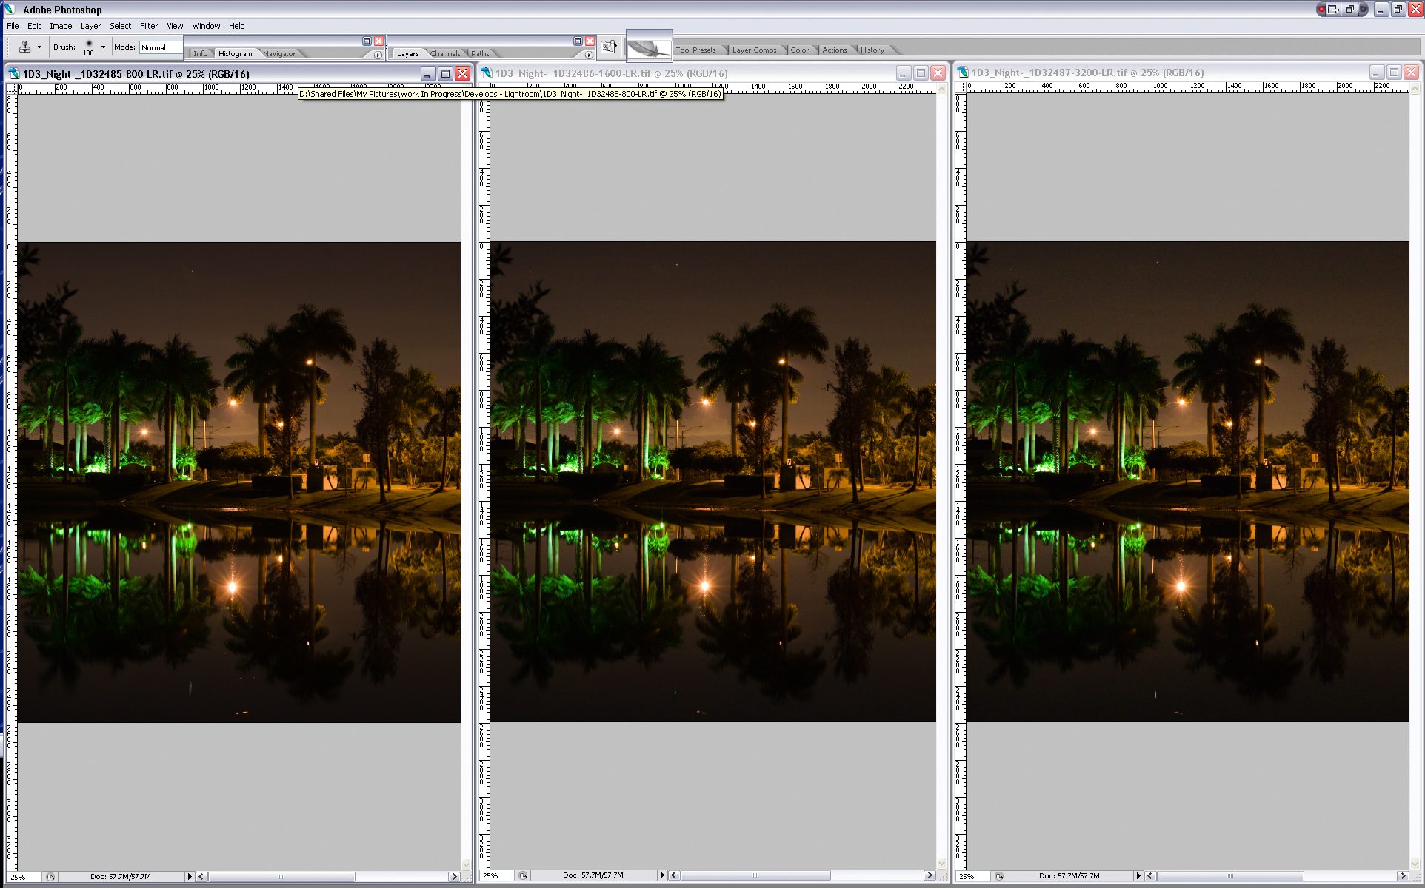Image resolution: width=1425 pixels, height=888 pixels.
Task: Open the Layers palette flyout menu arrow
Action: tap(589, 55)
